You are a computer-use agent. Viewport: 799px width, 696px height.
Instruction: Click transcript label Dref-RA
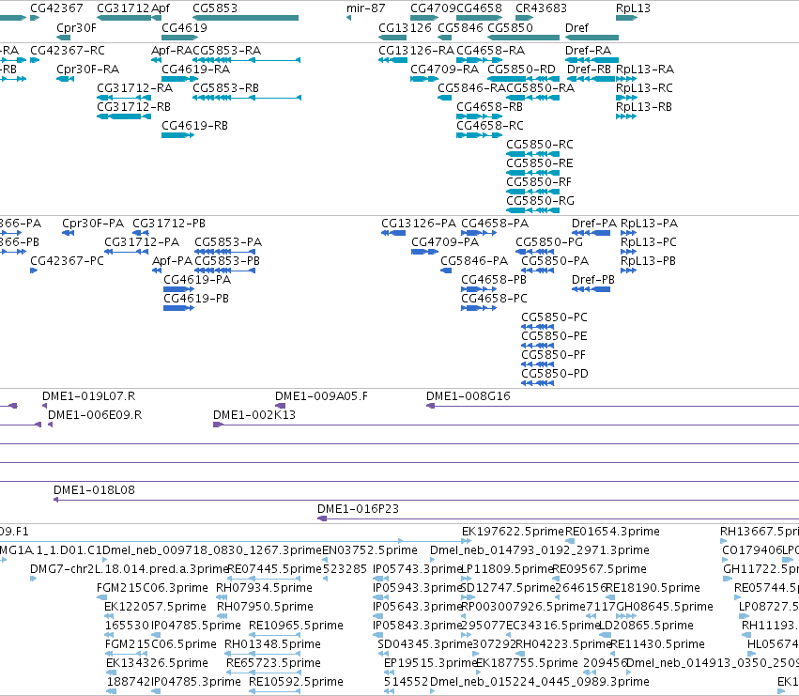(588, 51)
